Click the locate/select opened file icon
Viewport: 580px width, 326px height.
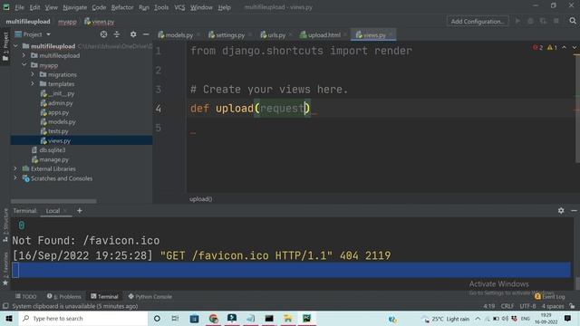point(103,34)
